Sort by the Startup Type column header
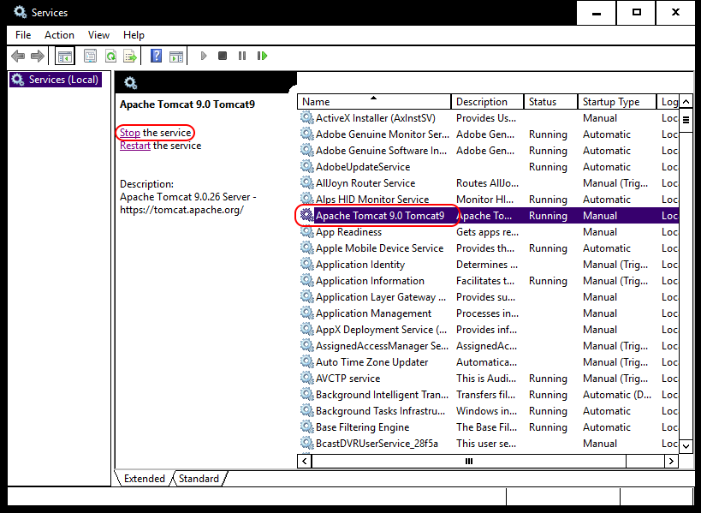Screen dimensions: 701x513 coord(617,102)
